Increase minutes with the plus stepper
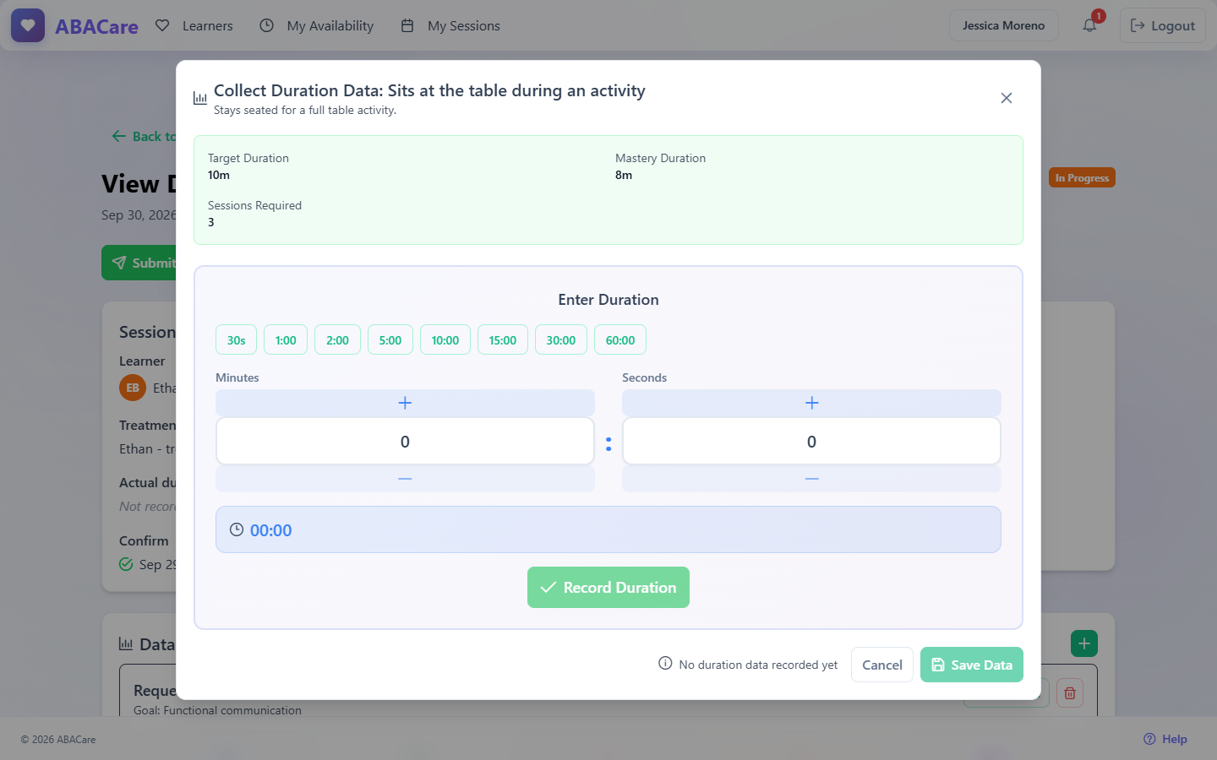The height and width of the screenshot is (760, 1217). tap(405, 403)
